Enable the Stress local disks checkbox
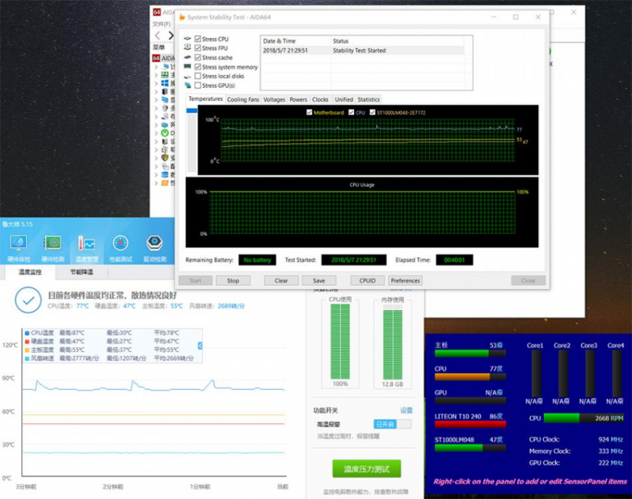This screenshot has width=632, height=499. [x=198, y=76]
